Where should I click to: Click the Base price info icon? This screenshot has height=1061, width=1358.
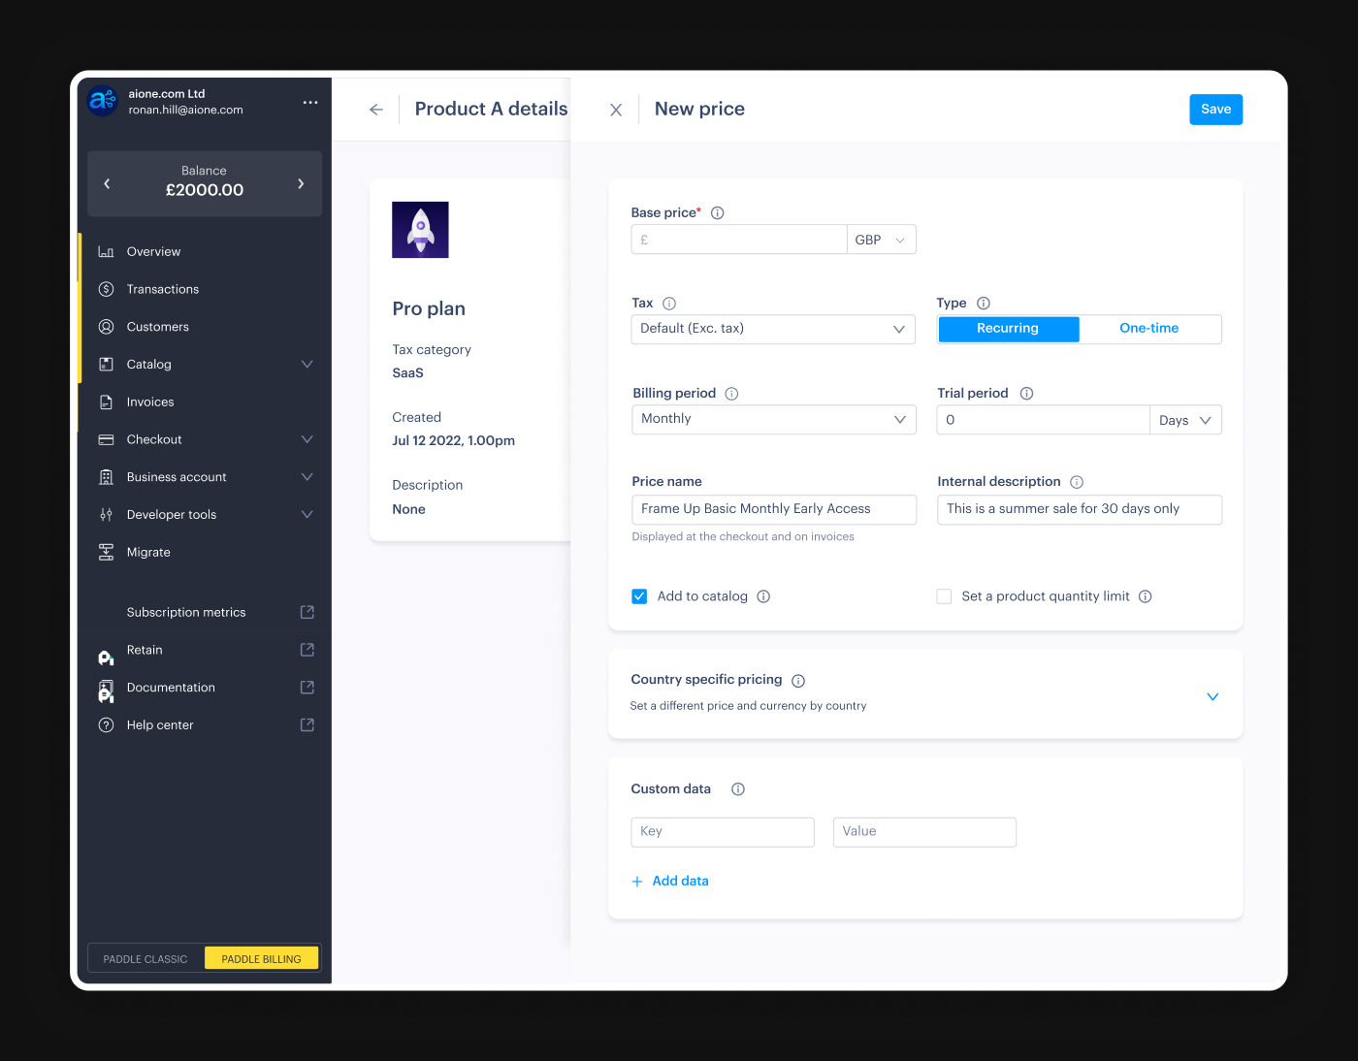pyautogui.click(x=717, y=212)
